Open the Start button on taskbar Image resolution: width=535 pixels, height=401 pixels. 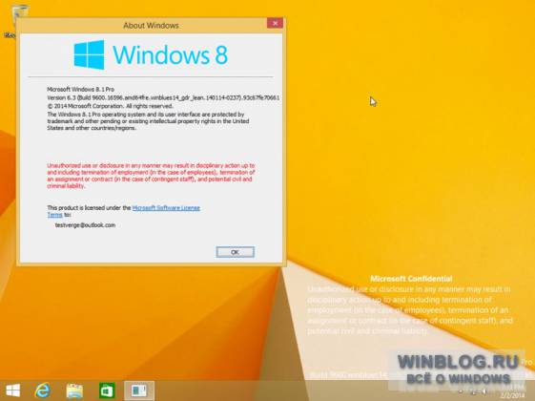point(13,390)
